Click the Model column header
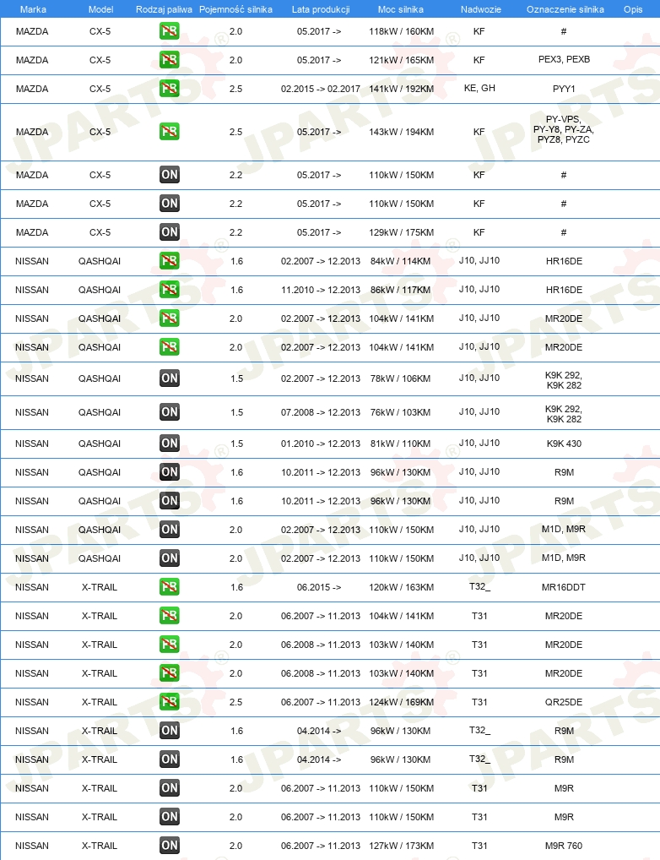Screen dimensions: 660x860 coord(101,9)
